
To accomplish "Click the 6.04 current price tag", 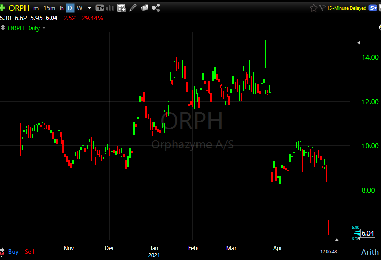I will 367,233.
